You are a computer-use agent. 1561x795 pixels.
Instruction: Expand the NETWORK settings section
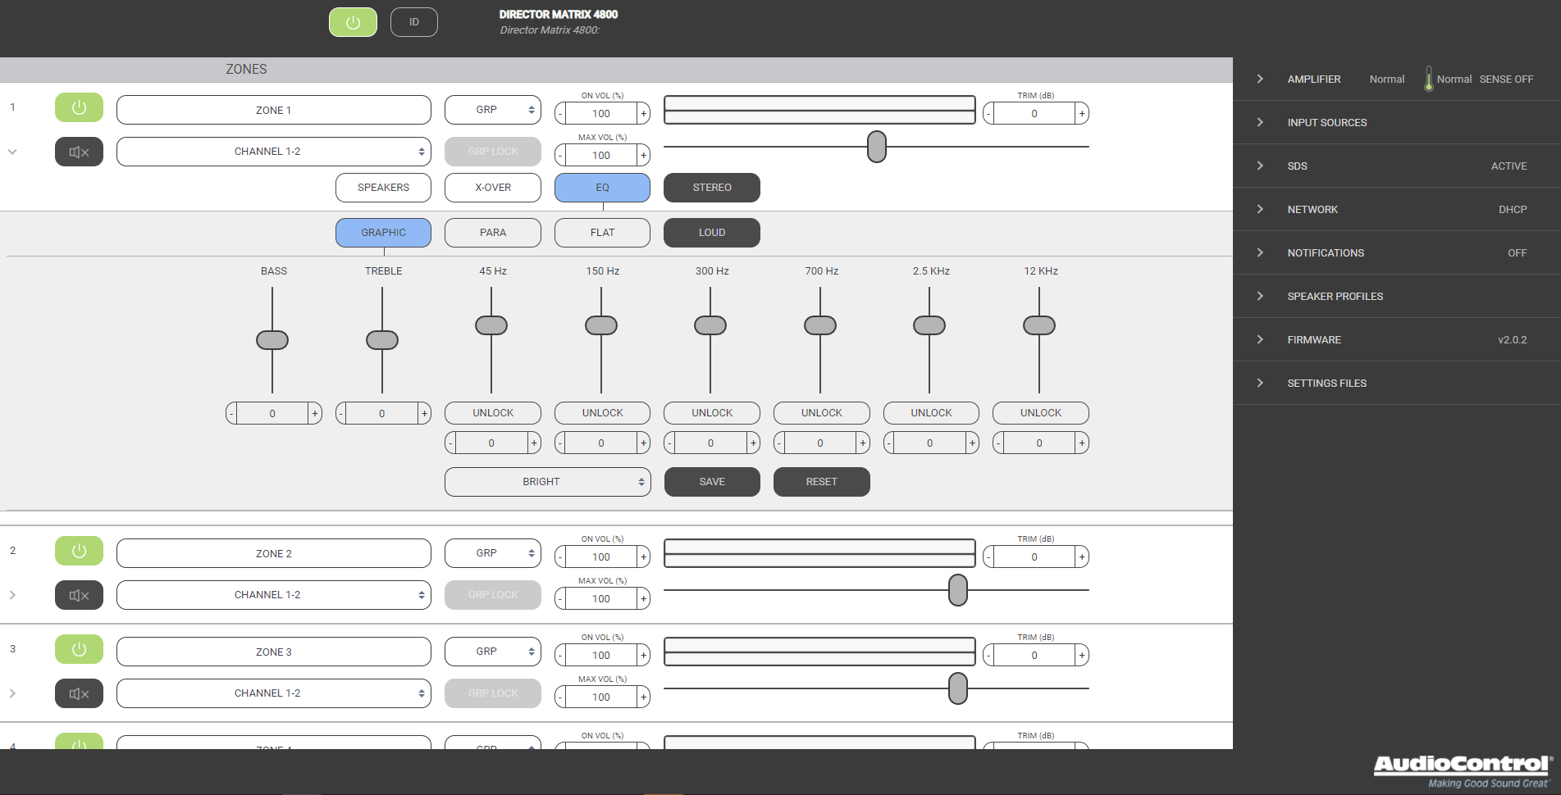1312,210
